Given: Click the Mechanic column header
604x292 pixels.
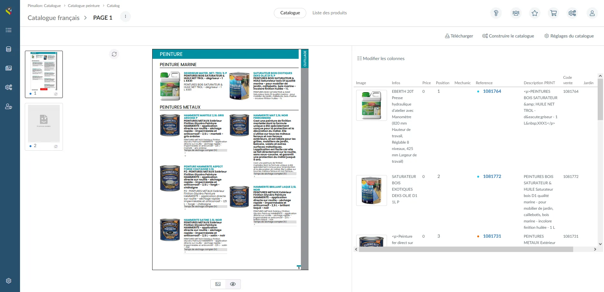Looking at the screenshot, I should click(x=463, y=83).
